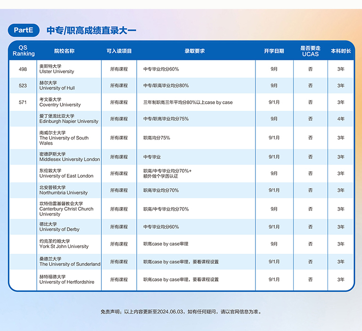
Task: Click 所有课程 in the University of Derby row
Action: click(119, 227)
